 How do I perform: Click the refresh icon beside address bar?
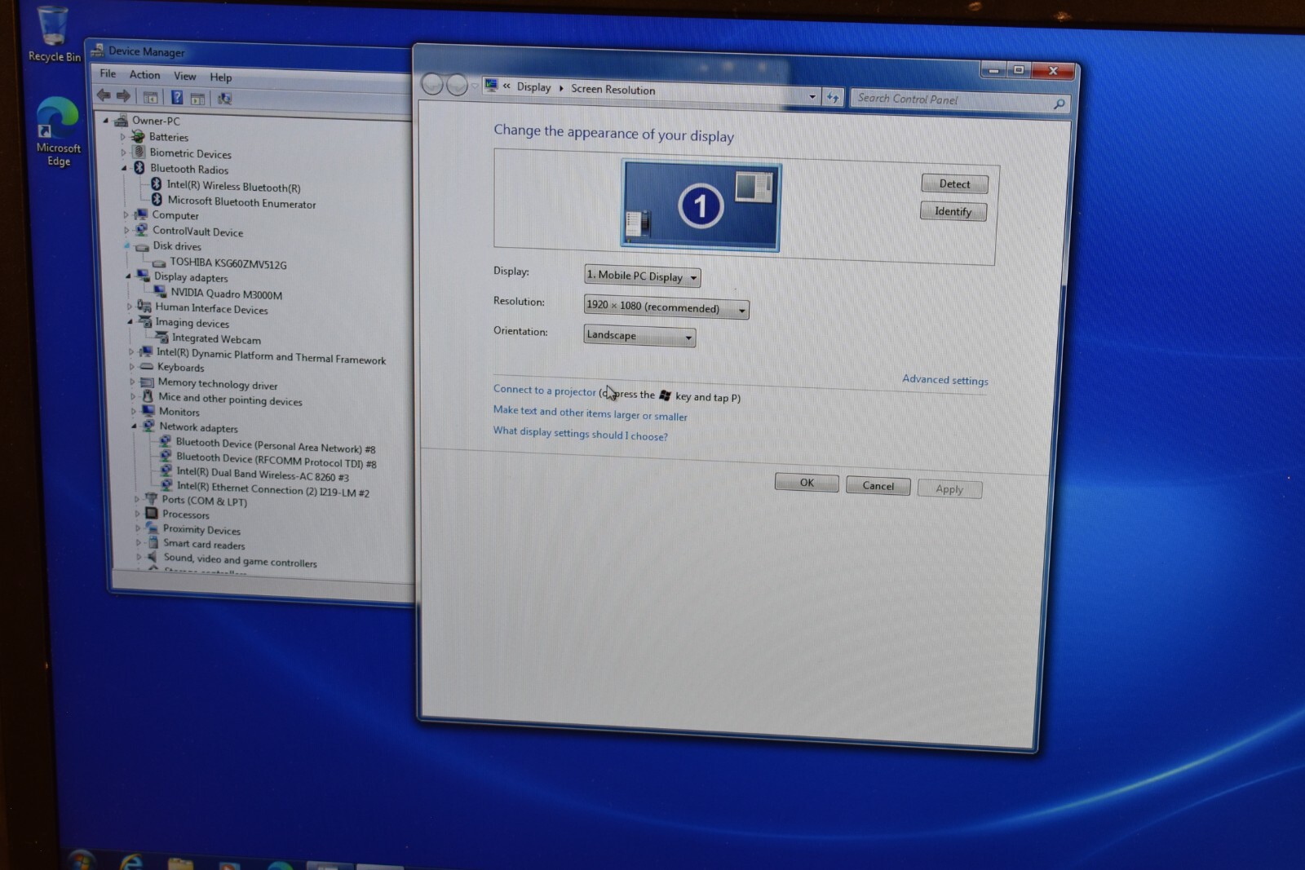coord(832,98)
